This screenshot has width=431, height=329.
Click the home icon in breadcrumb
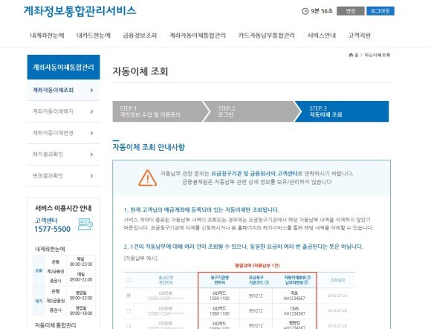click(x=351, y=55)
